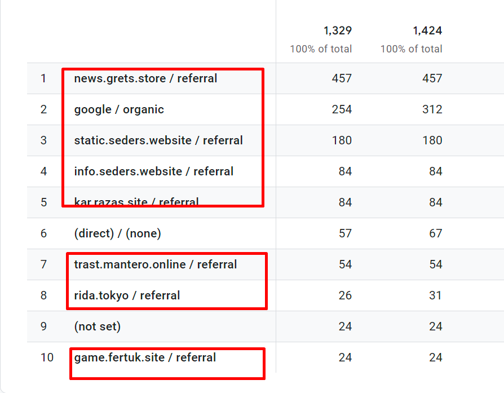Screen dimensions: 504x393
Task: Click the 254 value for google / organic
Action: coord(342,109)
